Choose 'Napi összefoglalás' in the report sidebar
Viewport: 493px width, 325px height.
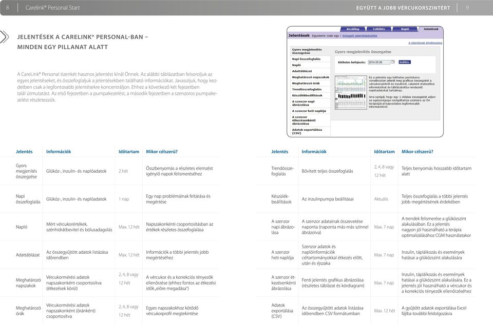point(310,59)
